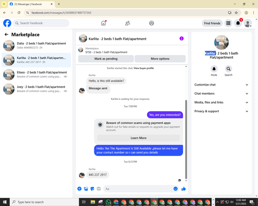Image resolution: width=258 pixels, height=206 pixels.
Task: Open the Friends icon in top navigation
Action: pyautogui.click(x=127, y=23)
